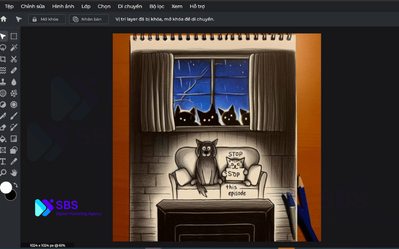The height and width of the screenshot is (249, 399).
Task: Open the Chọn menu
Action: 104,6
